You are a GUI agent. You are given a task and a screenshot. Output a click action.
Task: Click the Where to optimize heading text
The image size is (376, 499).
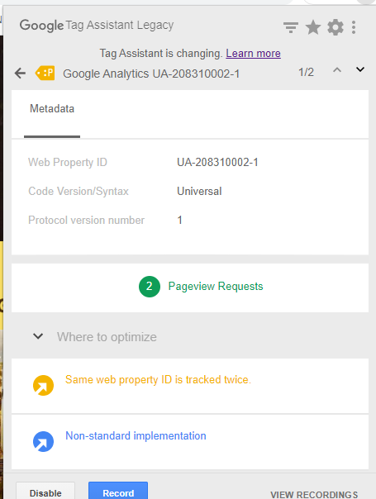pyautogui.click(x=107, y=337)
